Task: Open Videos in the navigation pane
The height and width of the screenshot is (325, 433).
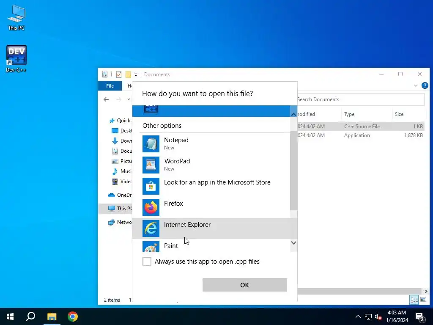Action: [x=122, y=182]
